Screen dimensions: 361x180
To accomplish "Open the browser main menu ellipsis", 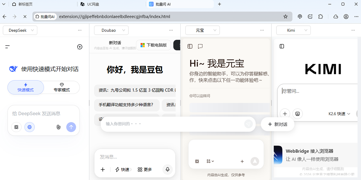I will [x=356, y=16].
